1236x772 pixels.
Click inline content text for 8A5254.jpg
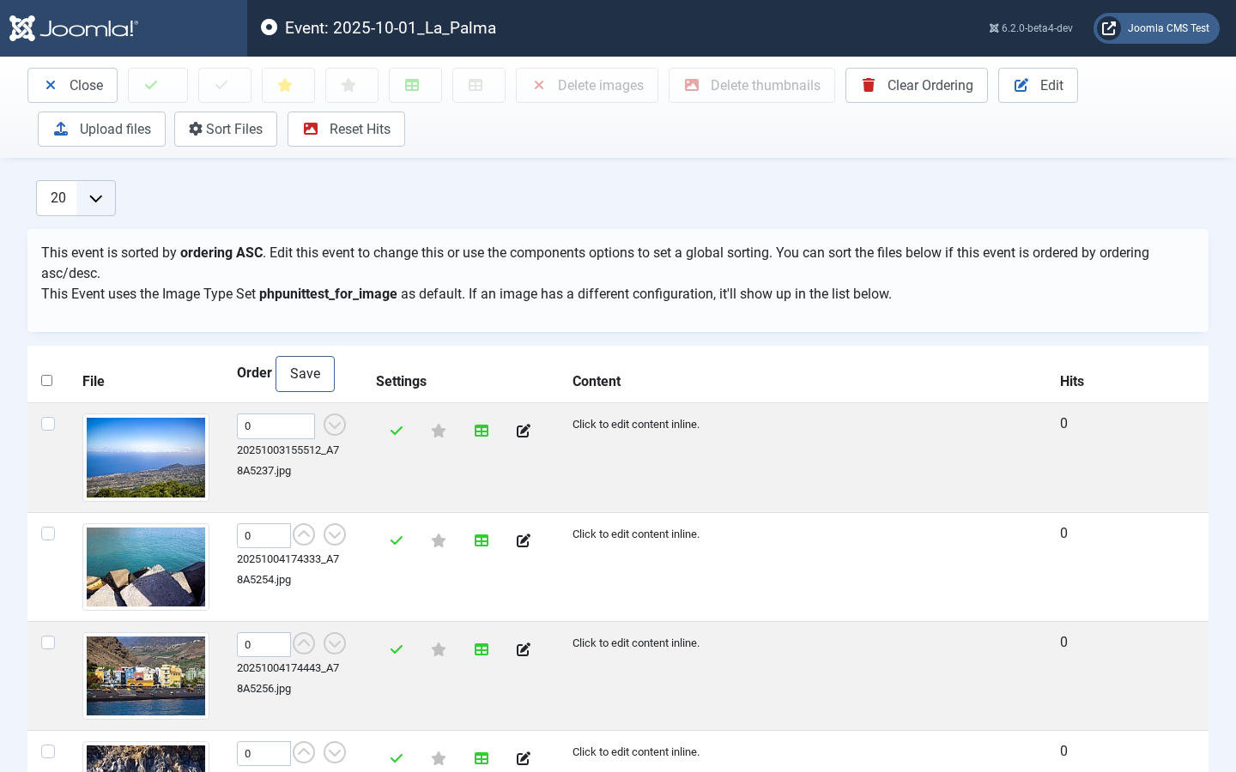tap(636, 534)
